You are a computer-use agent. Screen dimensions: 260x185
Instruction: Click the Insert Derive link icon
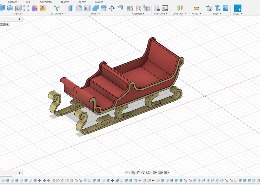[x=209, y=8]
